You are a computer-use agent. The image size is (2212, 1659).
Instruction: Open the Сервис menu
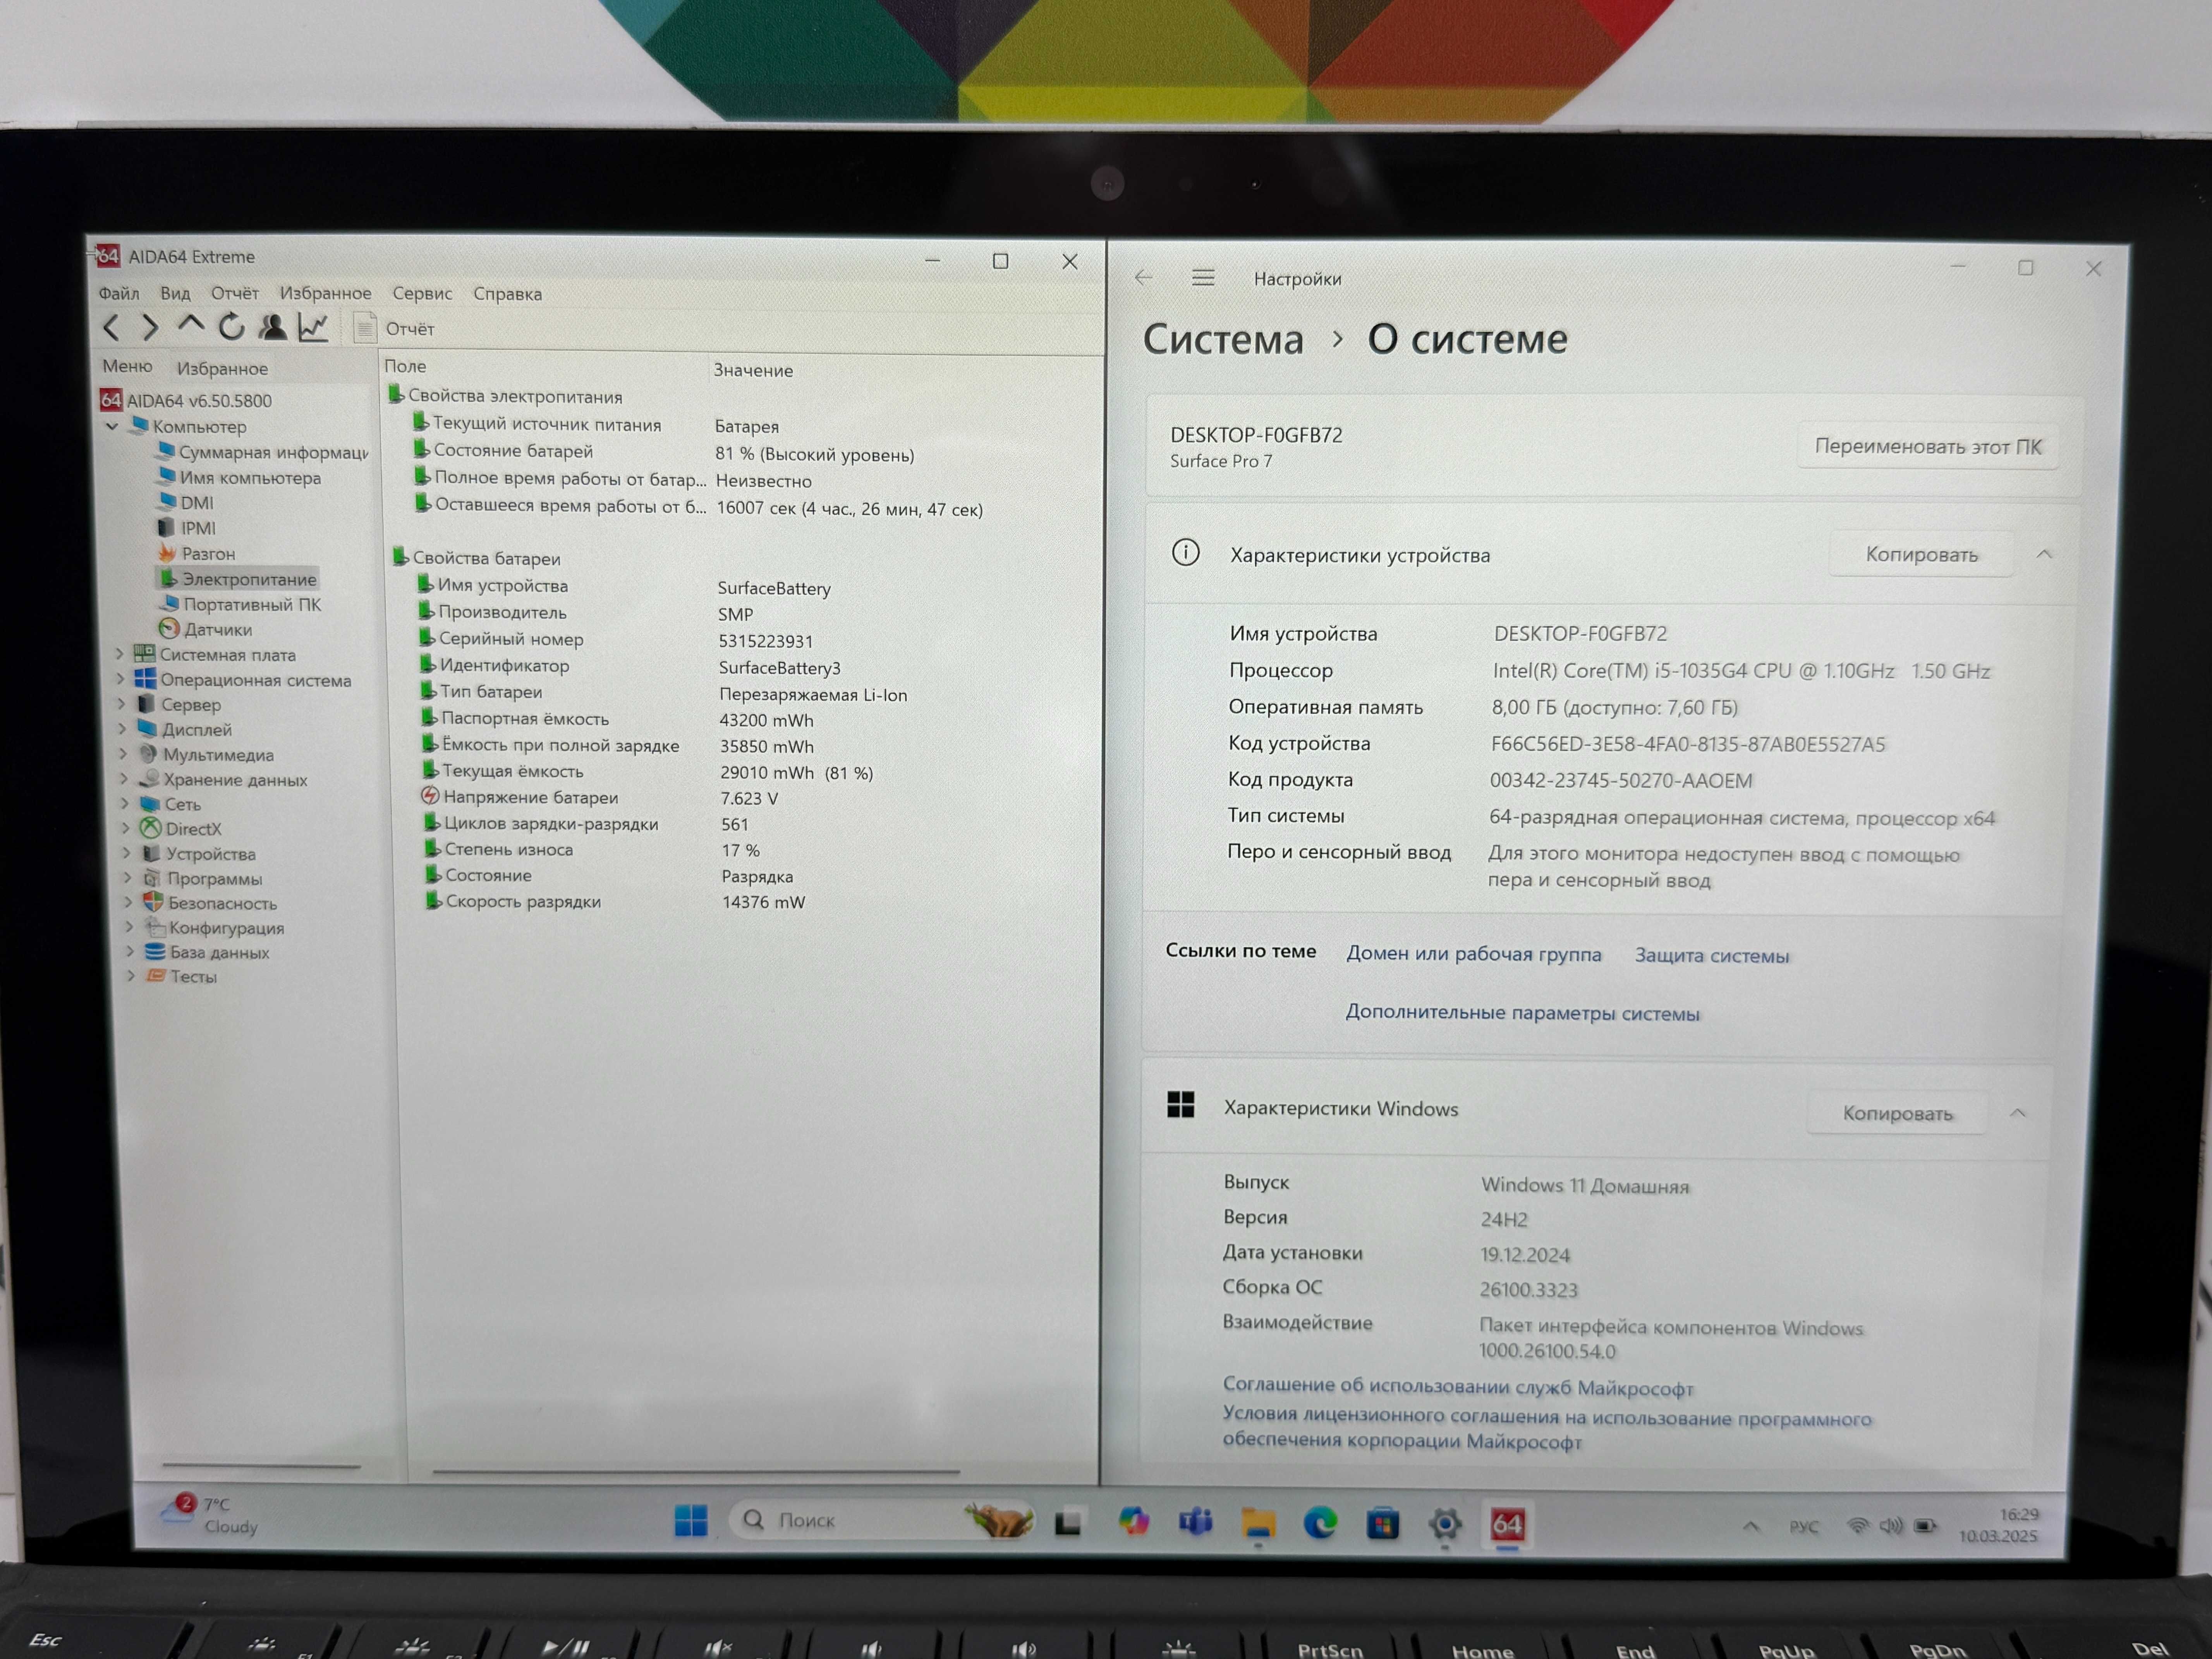tap(422, 293)
